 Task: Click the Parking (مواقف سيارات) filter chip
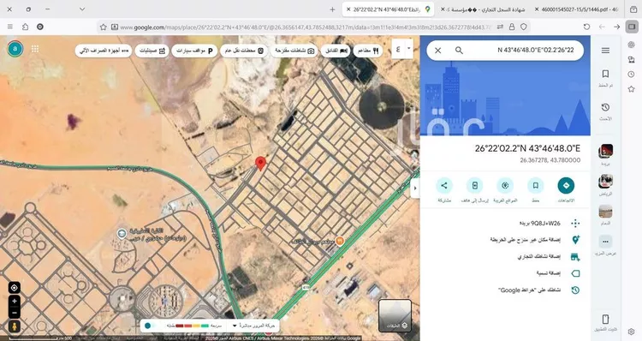tap(194, 51)
